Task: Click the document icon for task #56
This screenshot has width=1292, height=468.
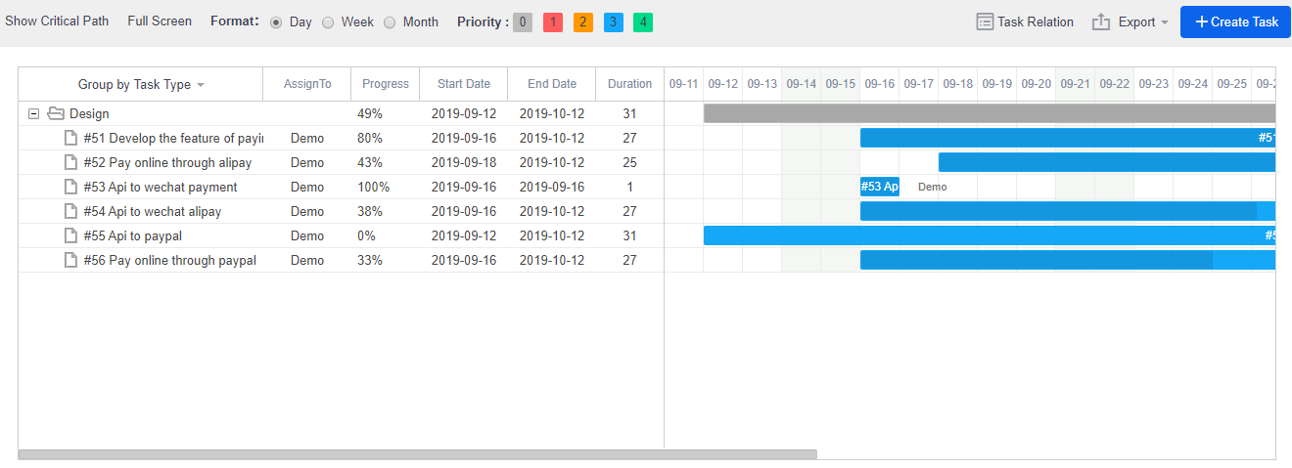Action: (70, 260)
